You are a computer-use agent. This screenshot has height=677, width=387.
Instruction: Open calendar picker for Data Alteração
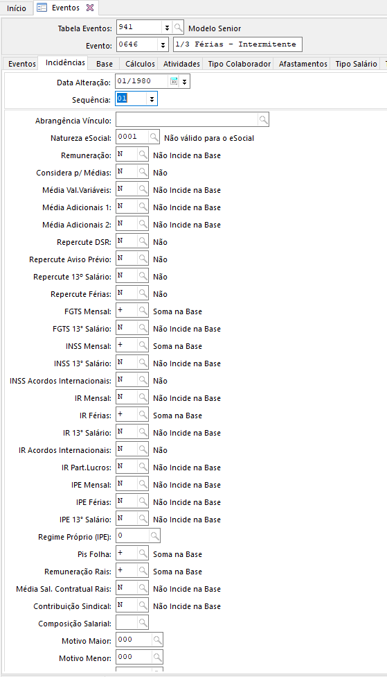tap(174, 82)
